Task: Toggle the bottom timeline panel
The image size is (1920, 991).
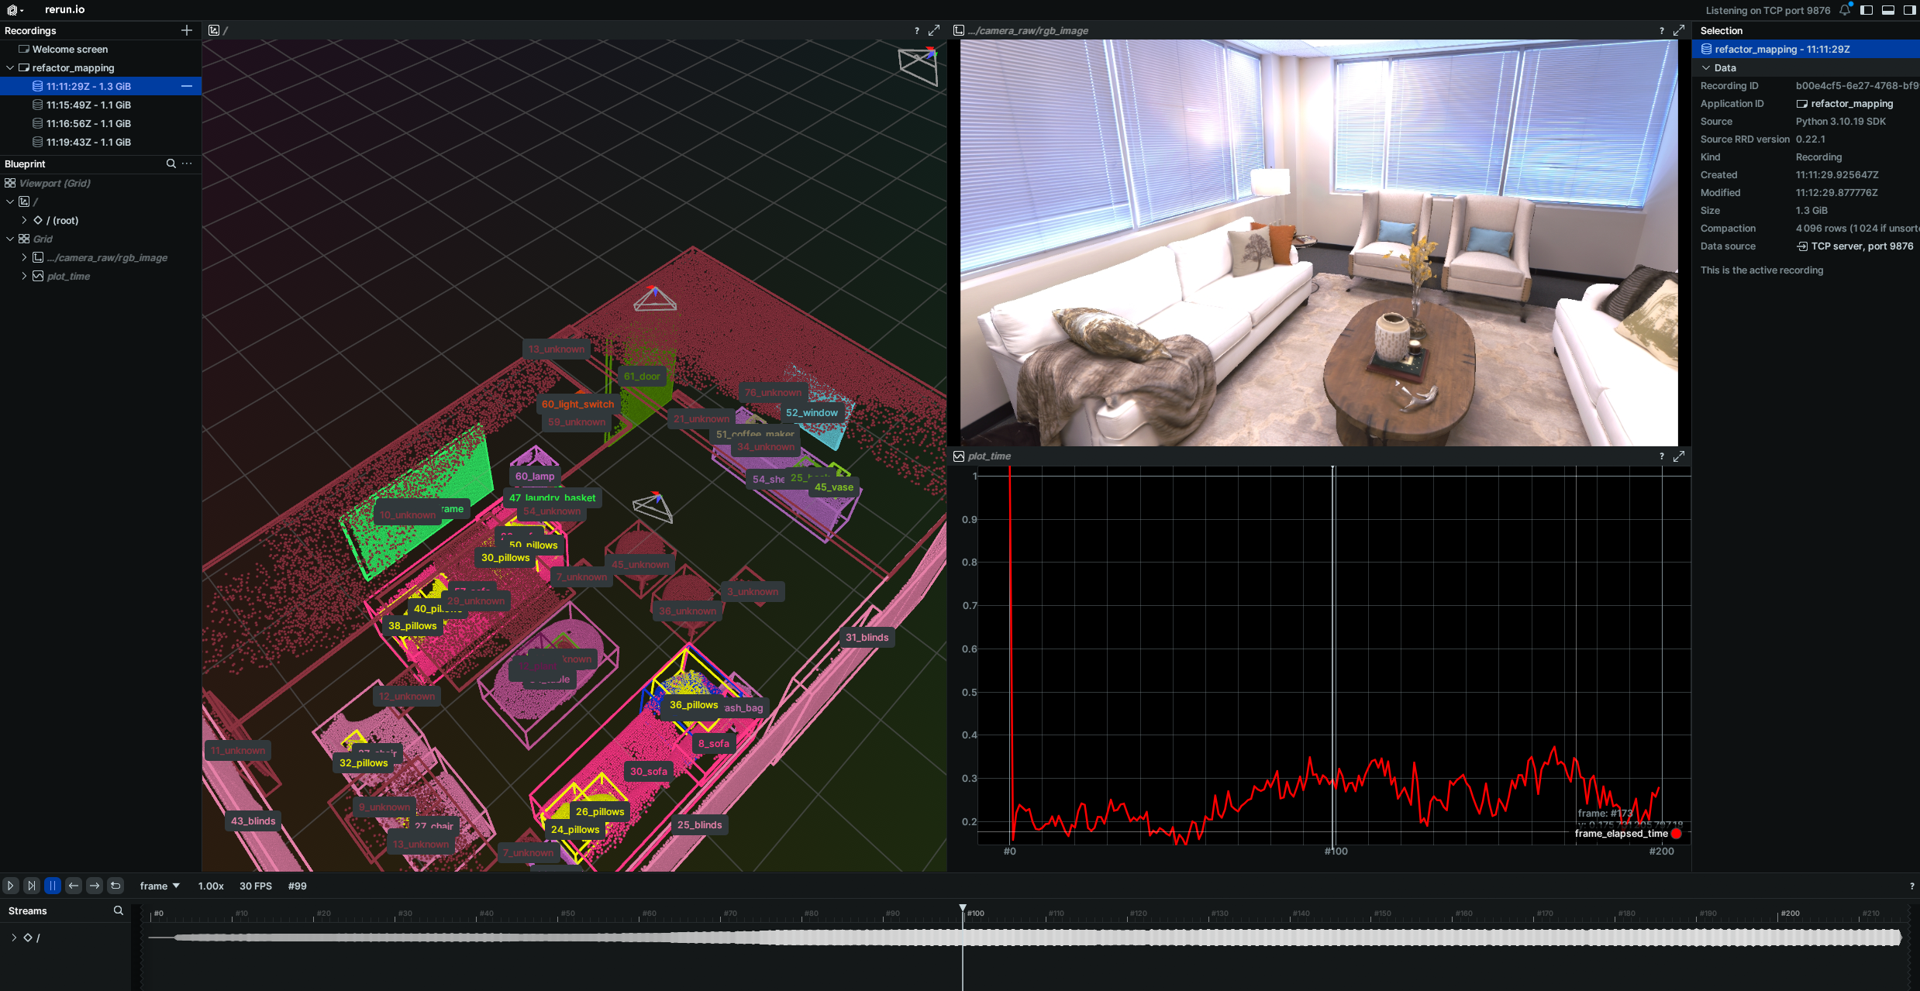Action: coord(1888,10)
